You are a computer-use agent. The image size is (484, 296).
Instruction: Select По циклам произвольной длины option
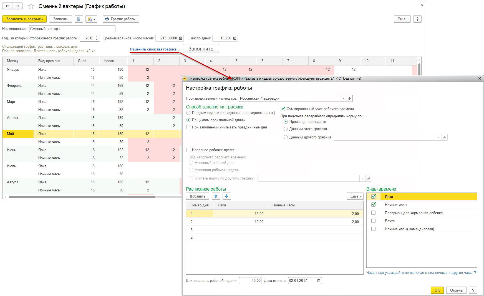[x=188, y=120]
